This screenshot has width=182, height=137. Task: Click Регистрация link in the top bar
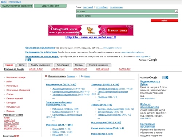(15, 2)
